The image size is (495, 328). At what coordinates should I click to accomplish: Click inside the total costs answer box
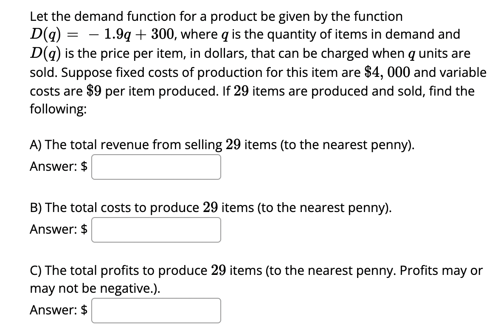[x=156, y=230]
